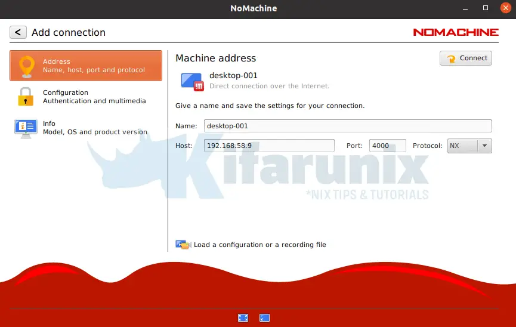Click the fullscreen icon at bottom
This screenshot has height=327, width=516.
(243, 318)
